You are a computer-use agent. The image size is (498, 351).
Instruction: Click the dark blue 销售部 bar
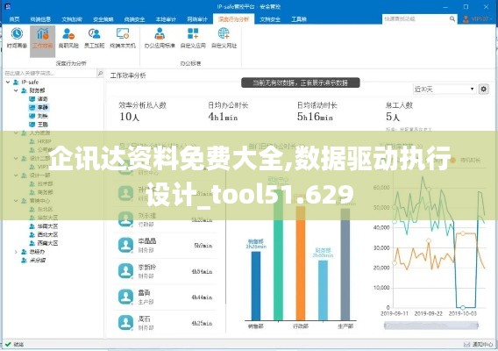256,286
